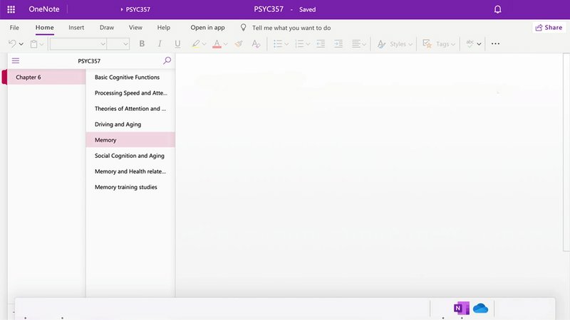This screenshot has height=320, width=570.
Task: Toggle italic formatting
Action: click(x=160, y=44)
